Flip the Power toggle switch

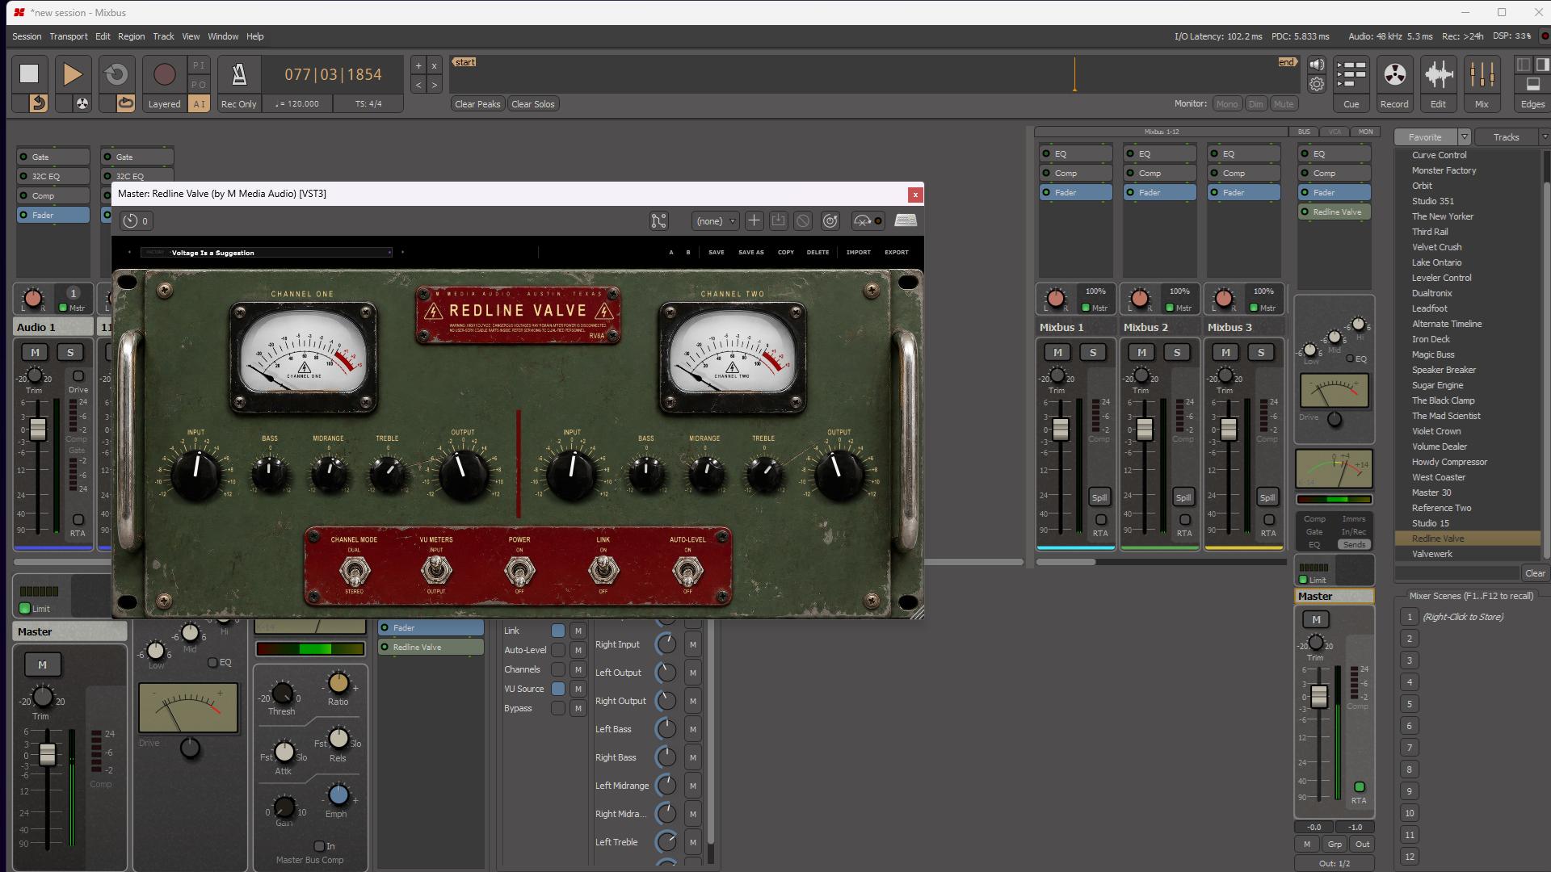[519, 571]
